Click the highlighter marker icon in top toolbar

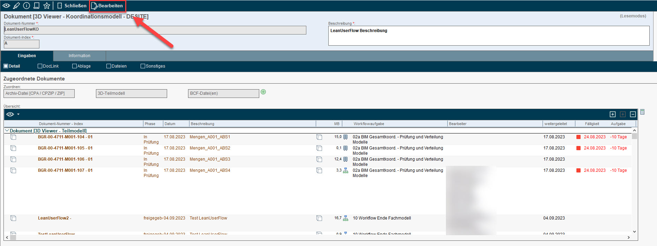pyautogui.click(x=16, y=6)
